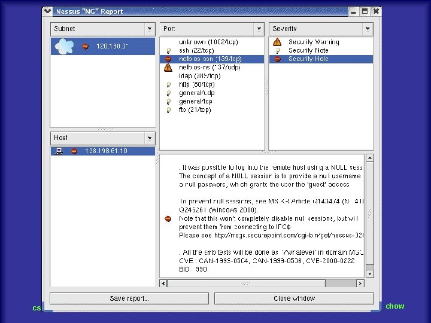The height and width of the screenshot is (323, 431).
Task: Click warning triangle icon next to netbios-ns
Action: [x=168, y=68]
